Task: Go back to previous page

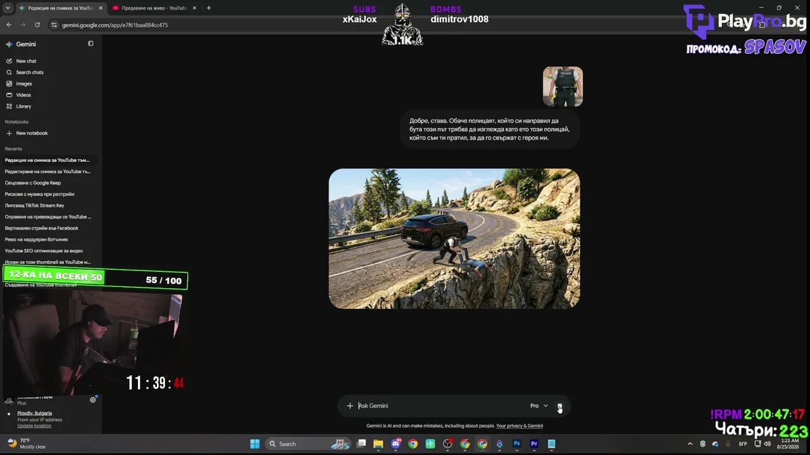Action: coord(9,25)
